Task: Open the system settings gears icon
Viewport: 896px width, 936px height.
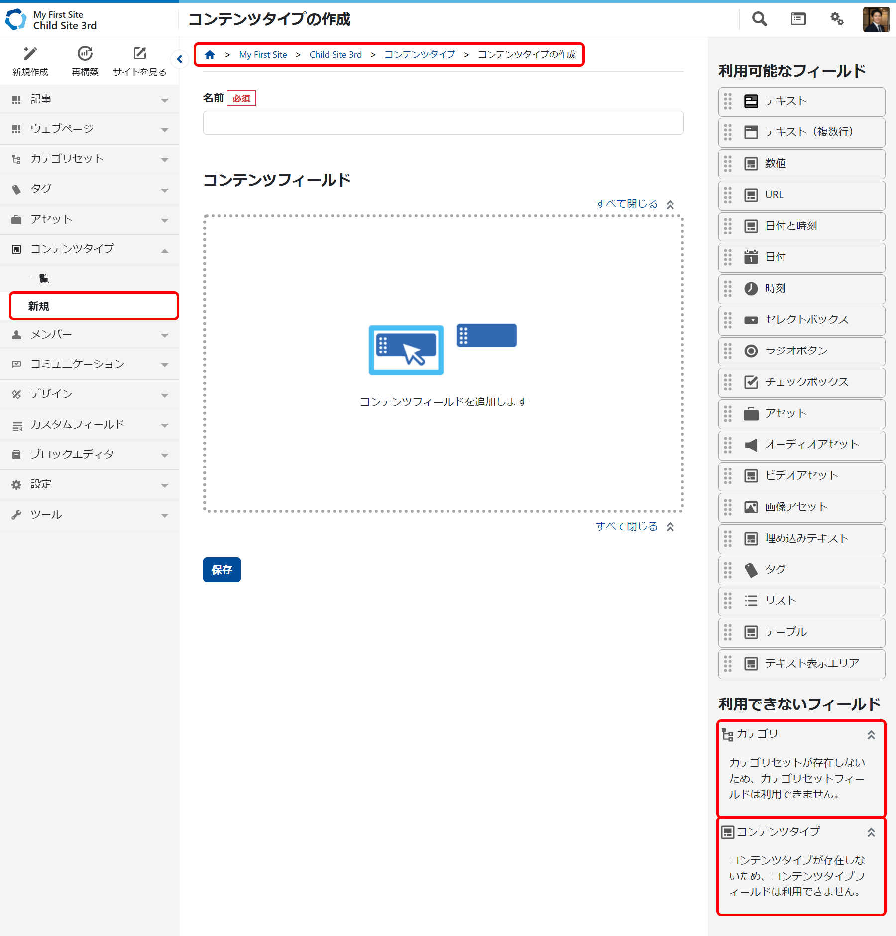Action: click(x=837, y=19)
